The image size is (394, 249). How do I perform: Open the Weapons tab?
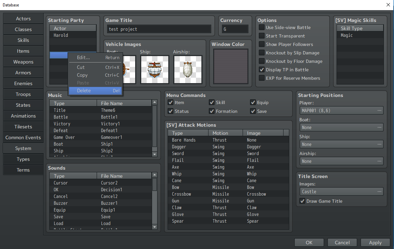(x=23, y=62)
